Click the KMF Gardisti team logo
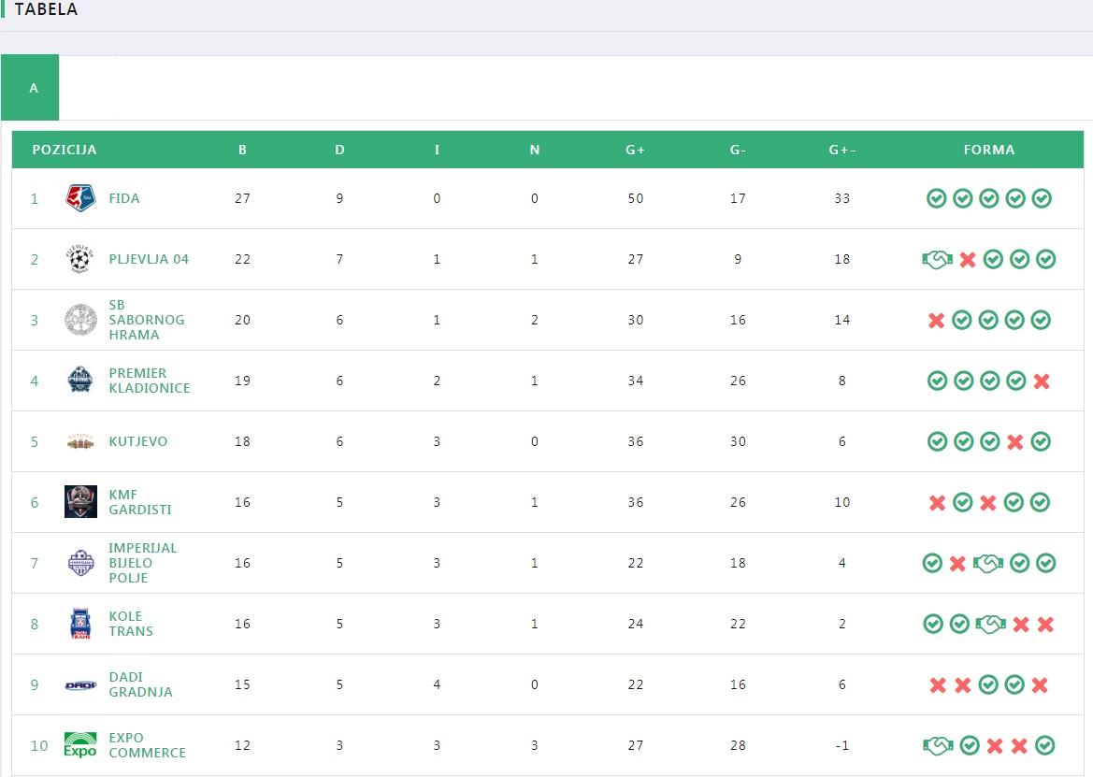1093x777 pixels. (x=80, y=502)
